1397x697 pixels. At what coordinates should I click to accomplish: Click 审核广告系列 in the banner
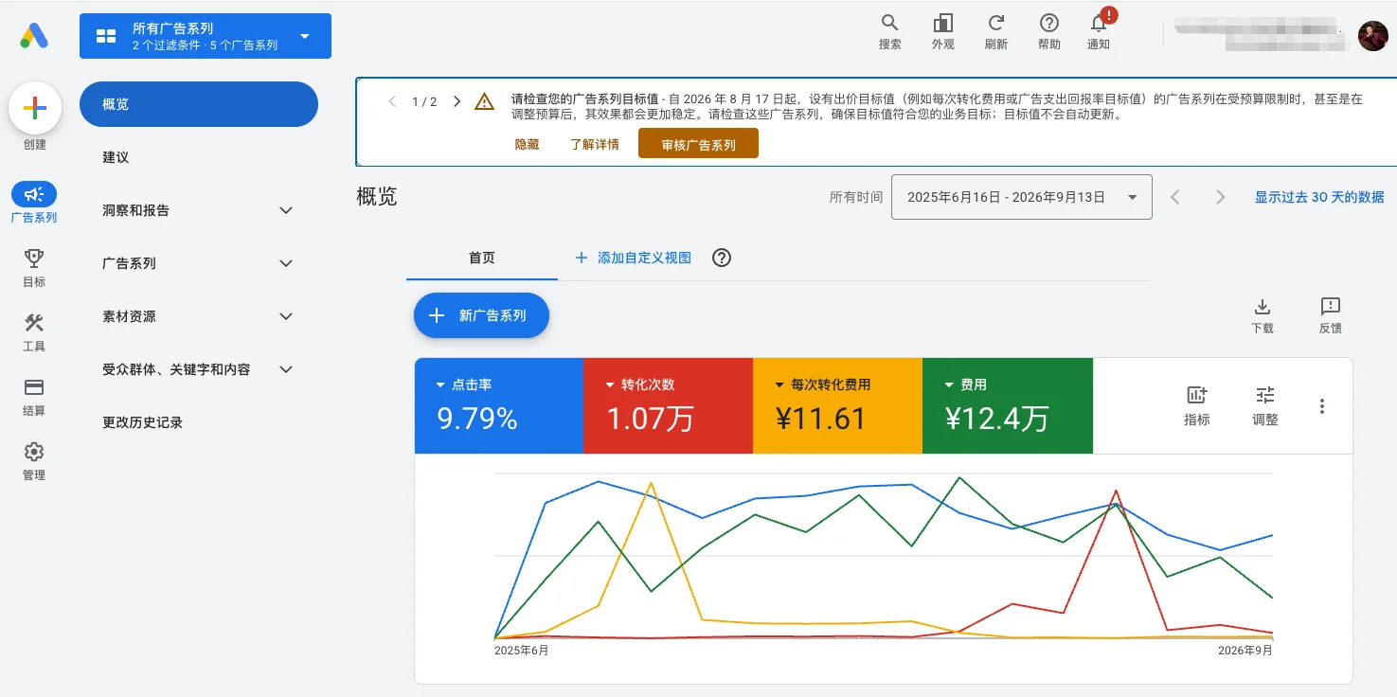pos(699,144)
